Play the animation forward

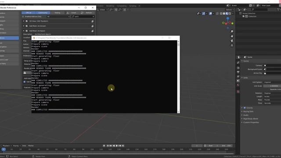pyautogui.click(x=117, y=146)
